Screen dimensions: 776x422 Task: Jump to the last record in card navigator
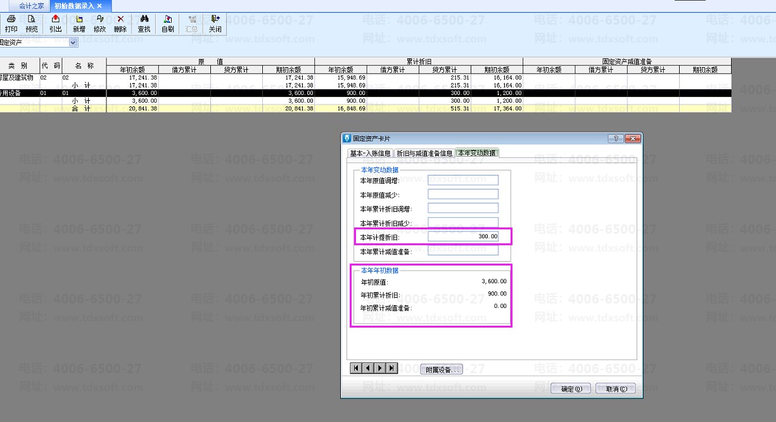pyautogui.click(x=392, y=368)
